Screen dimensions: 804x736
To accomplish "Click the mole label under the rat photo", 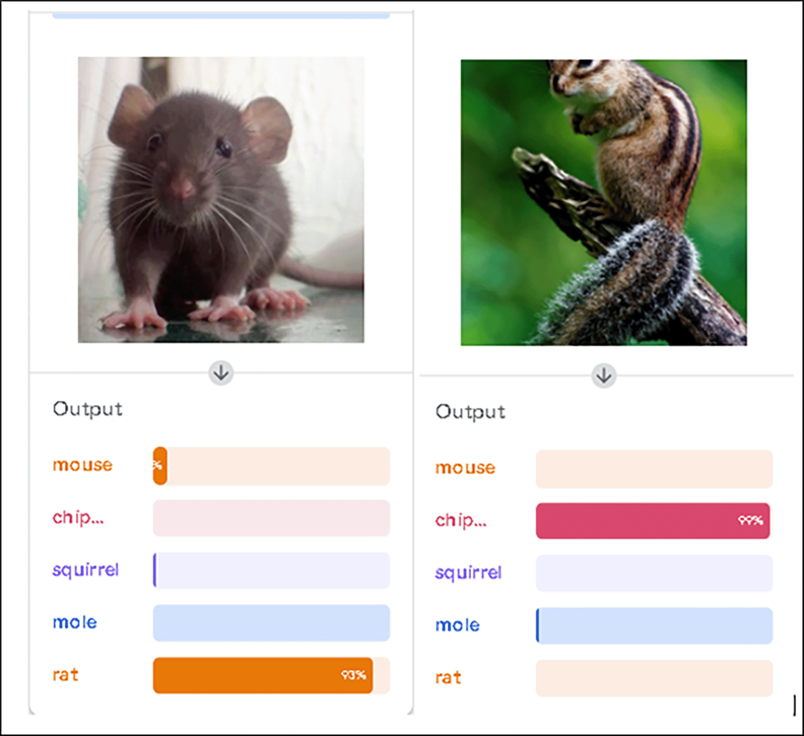I will coord(74,622).
